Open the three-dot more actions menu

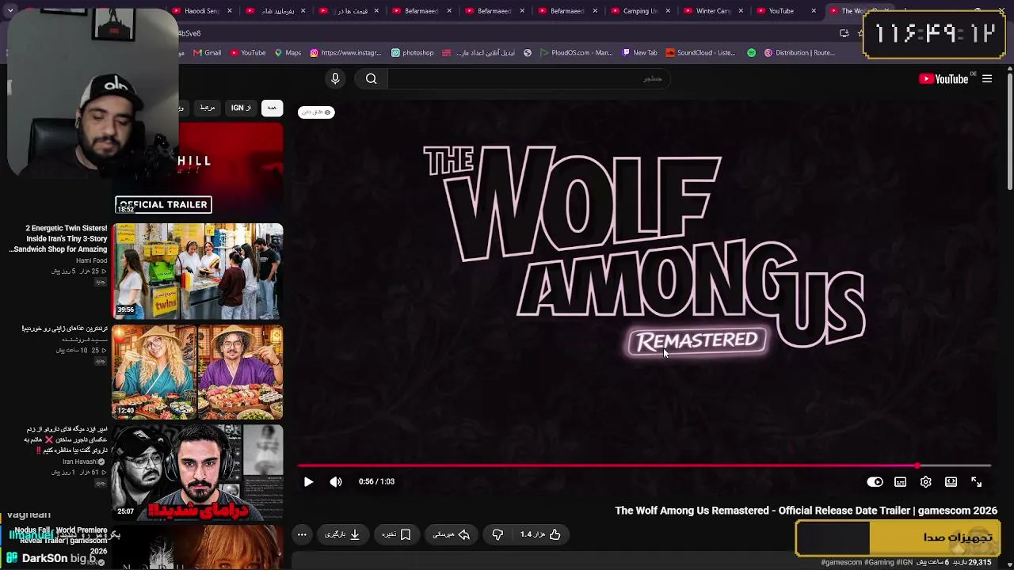click(302, 534)
